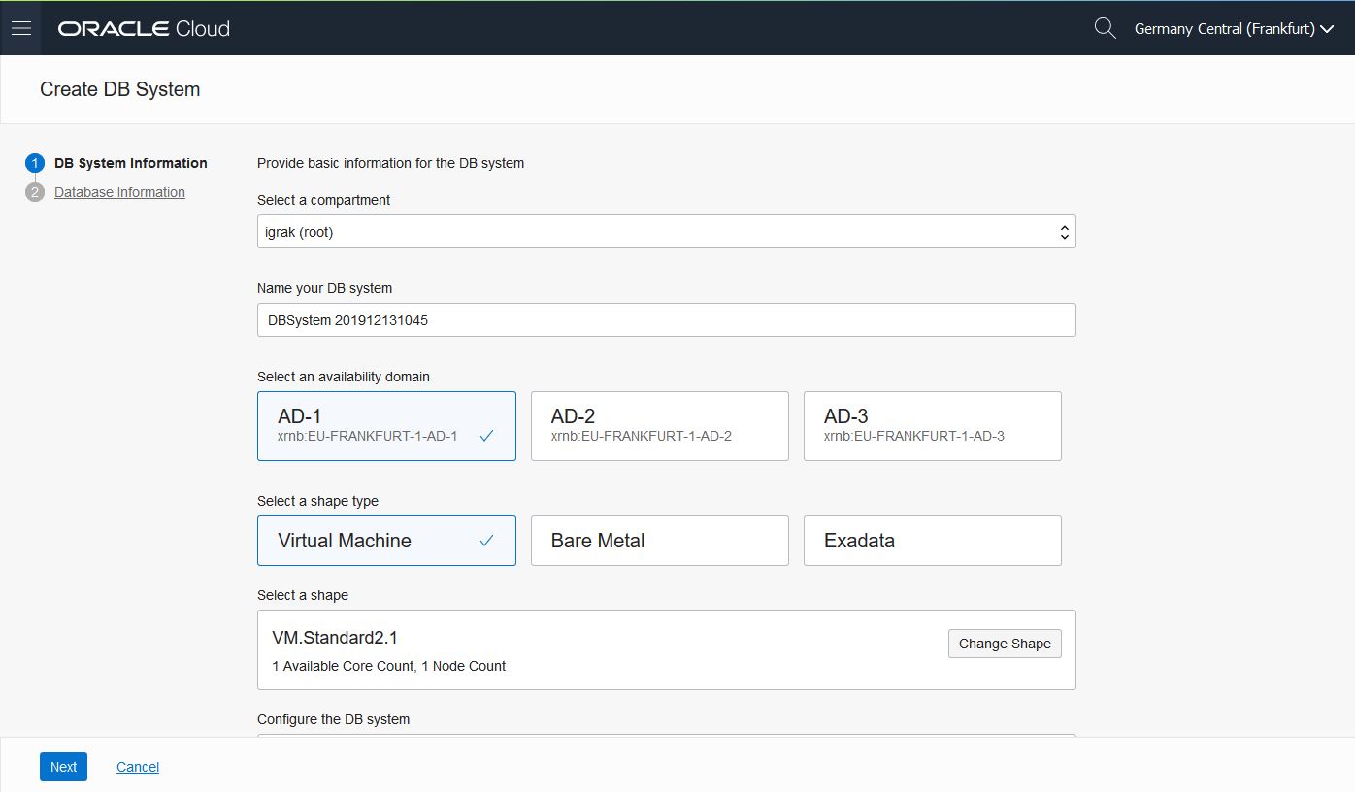The height and width of the screenshot is (792, 1355).
Task: Open the compartment select dropdown
Action: point(666,232)
